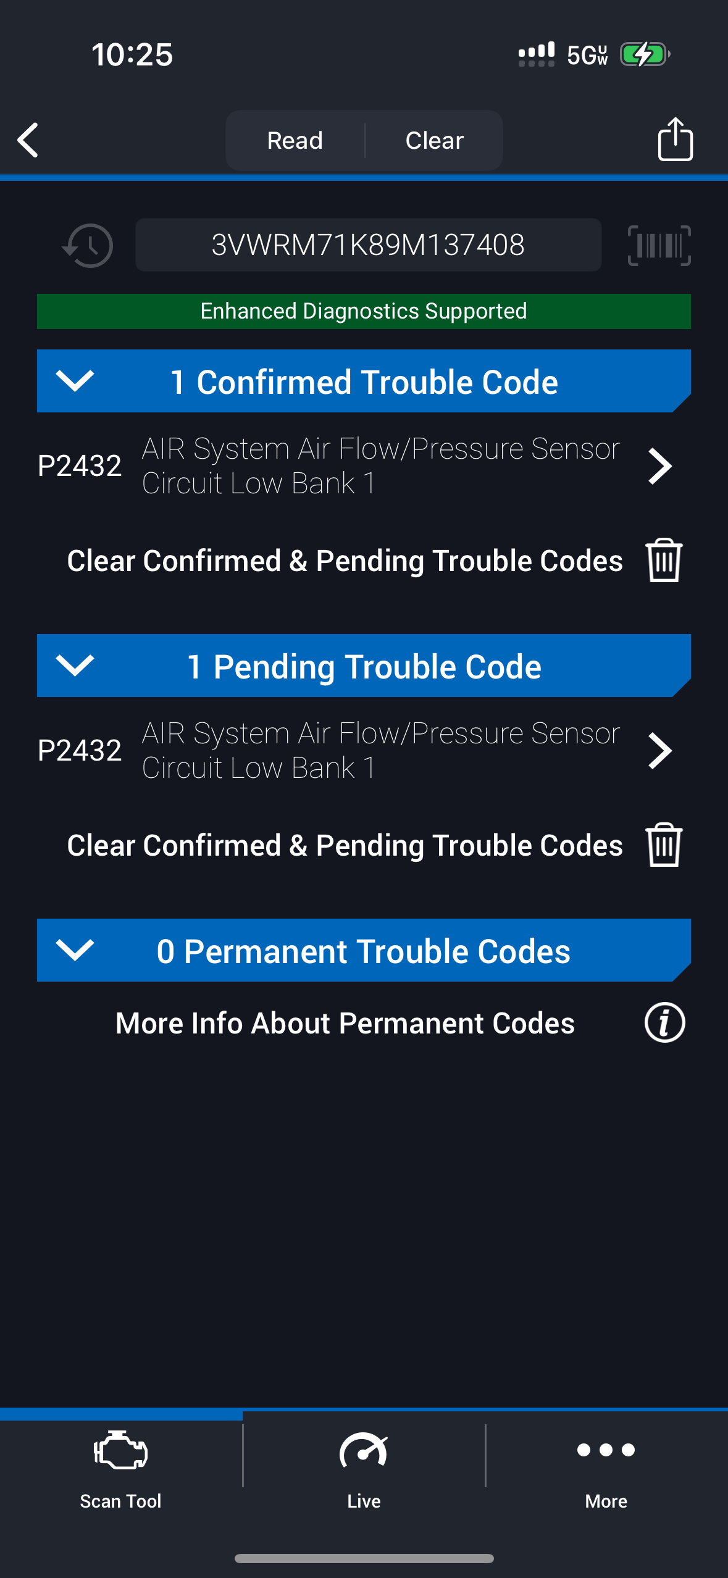
Task: Tap the share icon at top right
Action: coord(675,140)
